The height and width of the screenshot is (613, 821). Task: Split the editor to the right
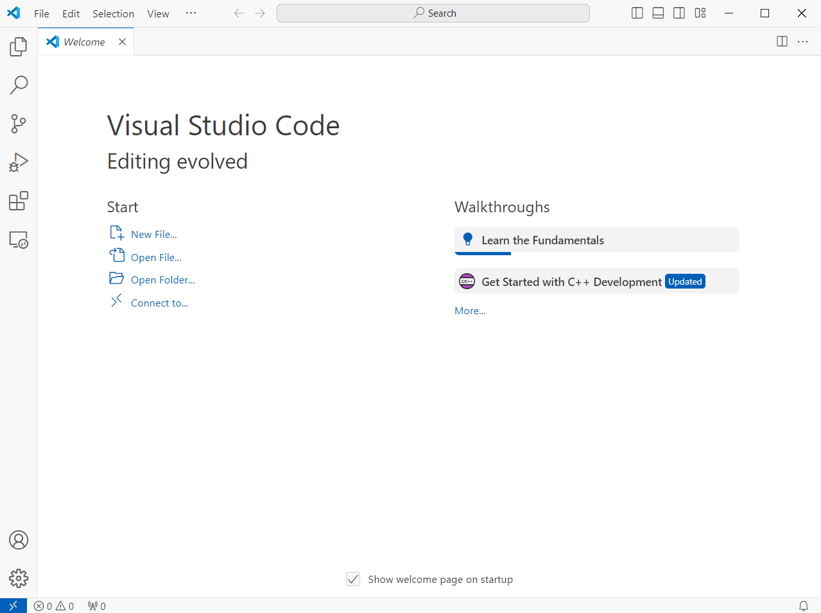(782, 42)
